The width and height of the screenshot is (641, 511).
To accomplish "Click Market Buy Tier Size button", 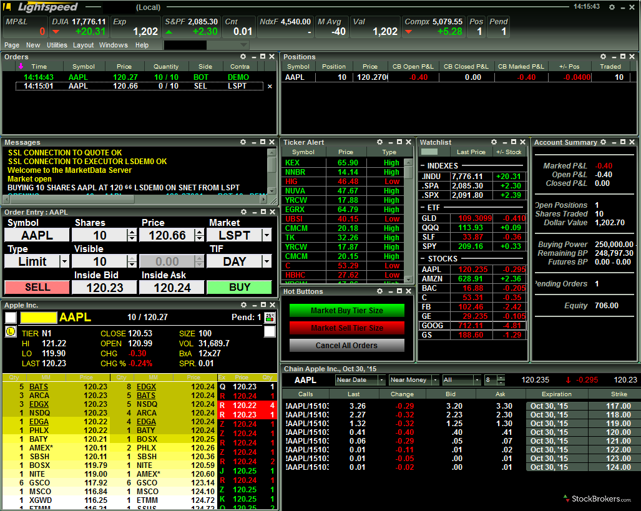I will pos(346,310).
